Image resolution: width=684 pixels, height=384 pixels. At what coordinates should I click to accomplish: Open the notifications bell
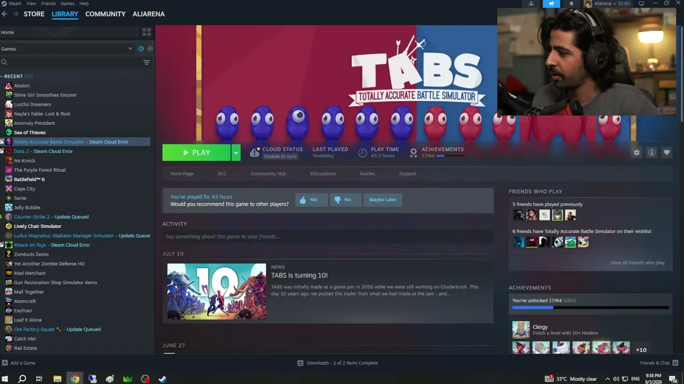(571, 4)
